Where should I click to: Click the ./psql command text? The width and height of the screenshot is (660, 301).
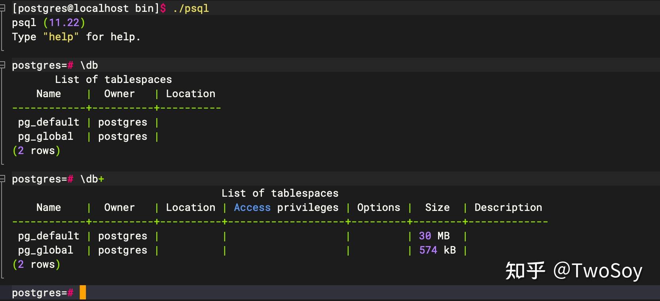pos(191,8)
